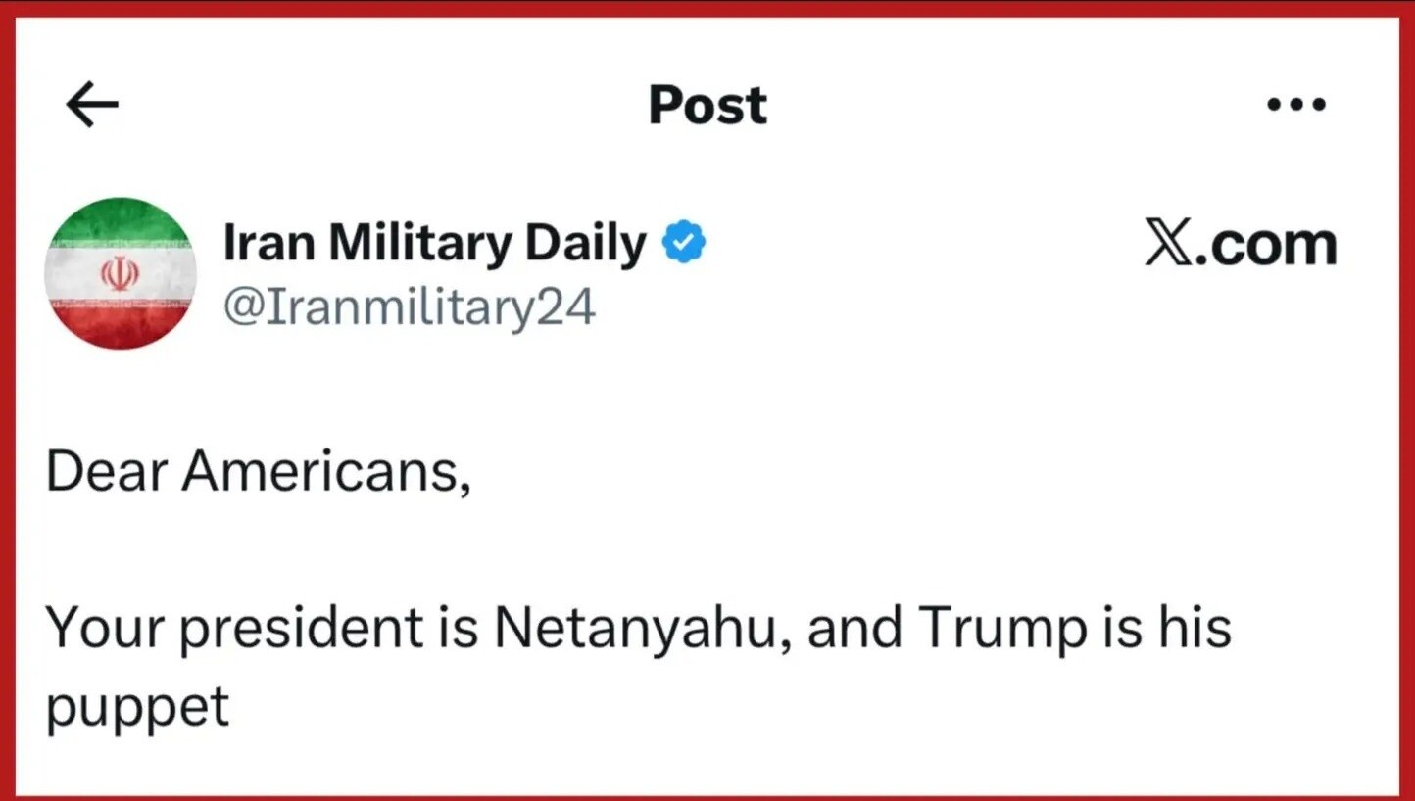Click the word "Military" in the account name

pyautogui.click(x=419, y=244)
